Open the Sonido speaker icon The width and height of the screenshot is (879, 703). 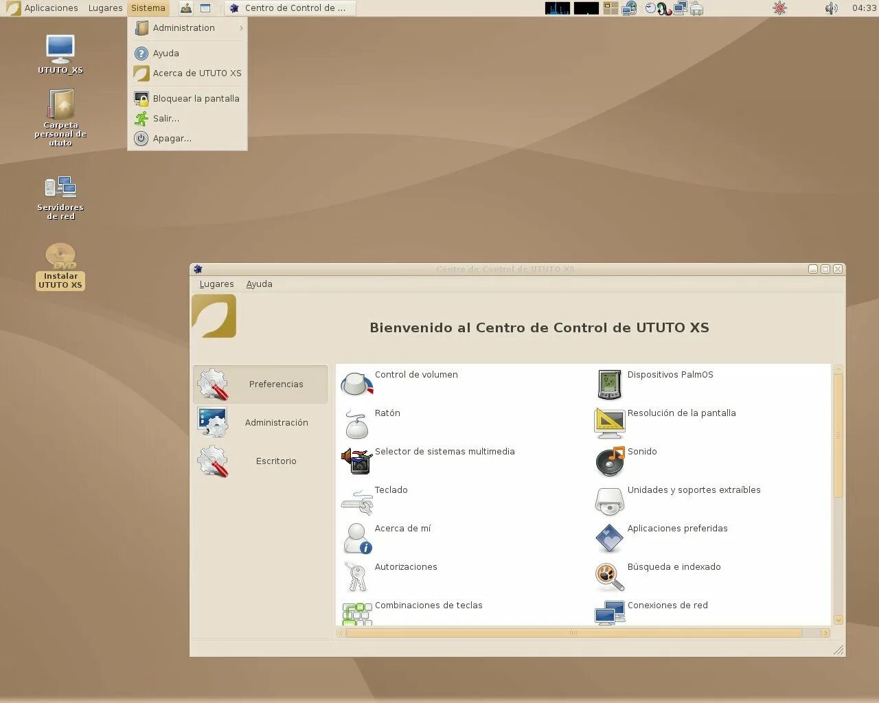610,461
